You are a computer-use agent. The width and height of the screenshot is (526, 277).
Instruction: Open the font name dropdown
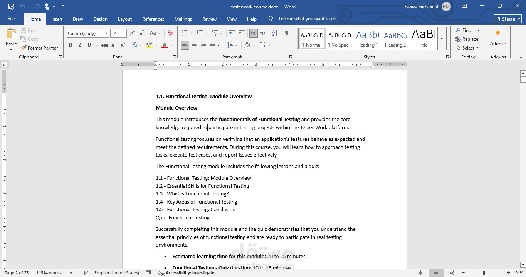pyautogui.click(x=106, y=33)
